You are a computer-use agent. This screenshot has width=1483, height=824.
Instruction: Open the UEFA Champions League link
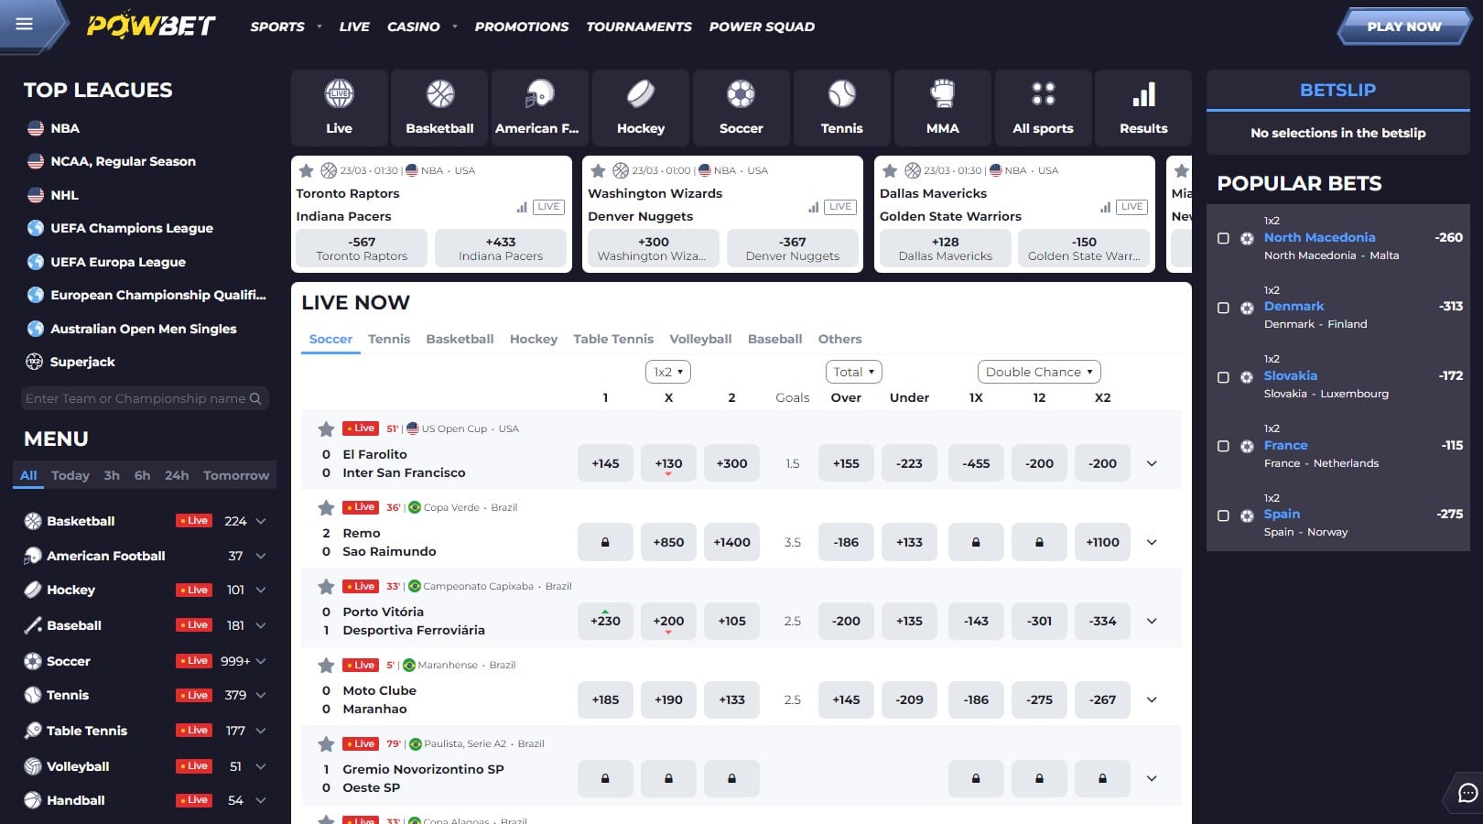[132, 228]
